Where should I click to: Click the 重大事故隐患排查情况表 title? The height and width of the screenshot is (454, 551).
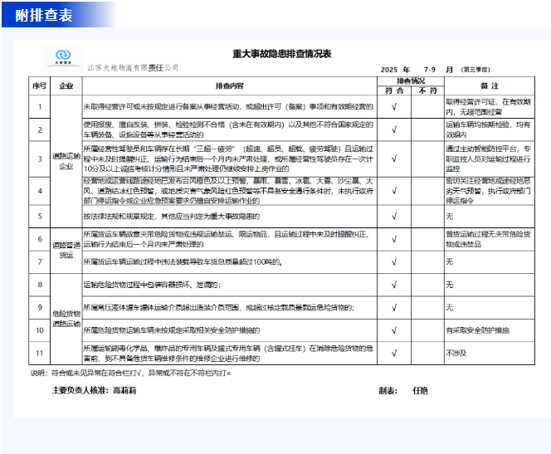click(x=281, y=53)
